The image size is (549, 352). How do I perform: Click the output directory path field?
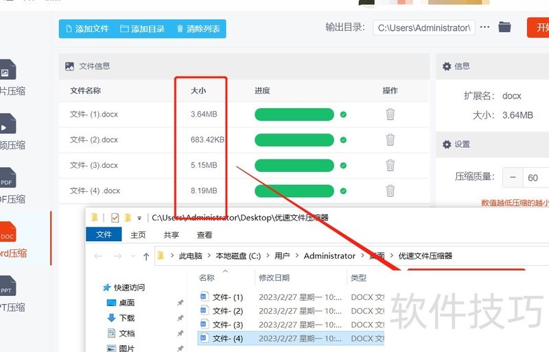[x=424, y=28]
